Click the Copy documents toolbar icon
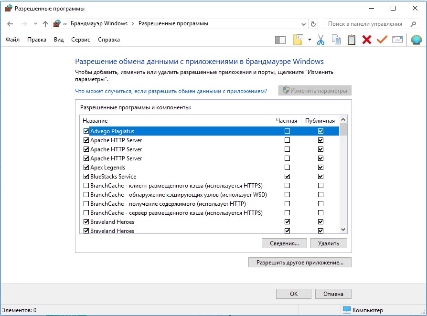This screenshot has height=316, width=427. tap(336, 40)
